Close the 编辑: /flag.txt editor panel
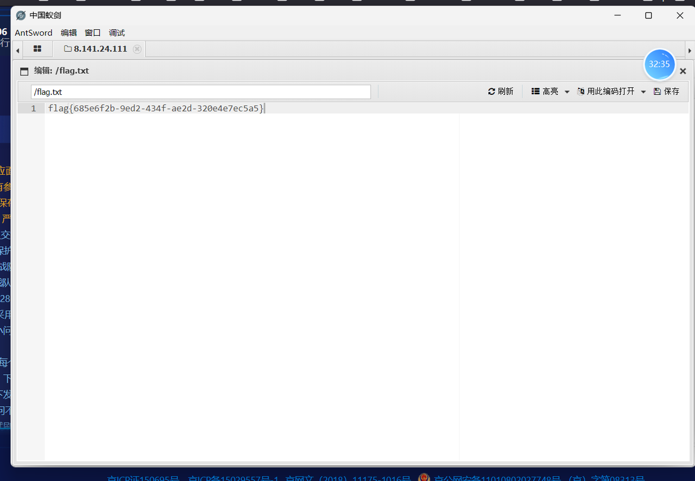 point(683,71)
